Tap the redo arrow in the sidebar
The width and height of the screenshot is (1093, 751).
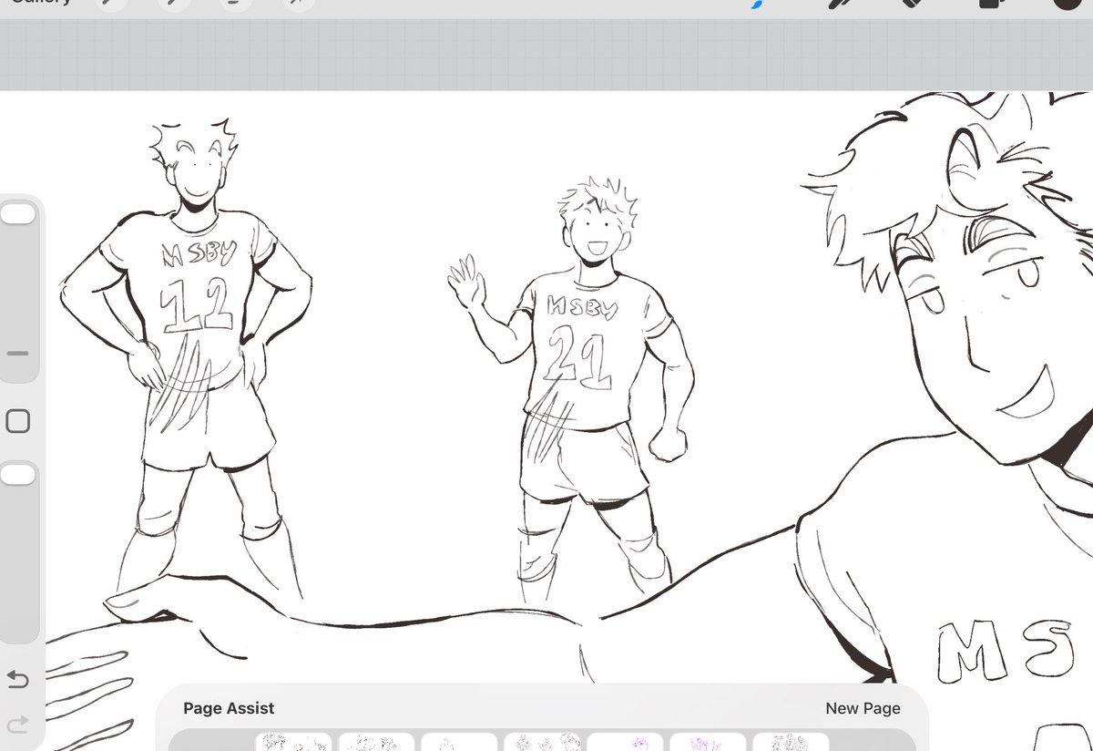click(x=17, y=725)
